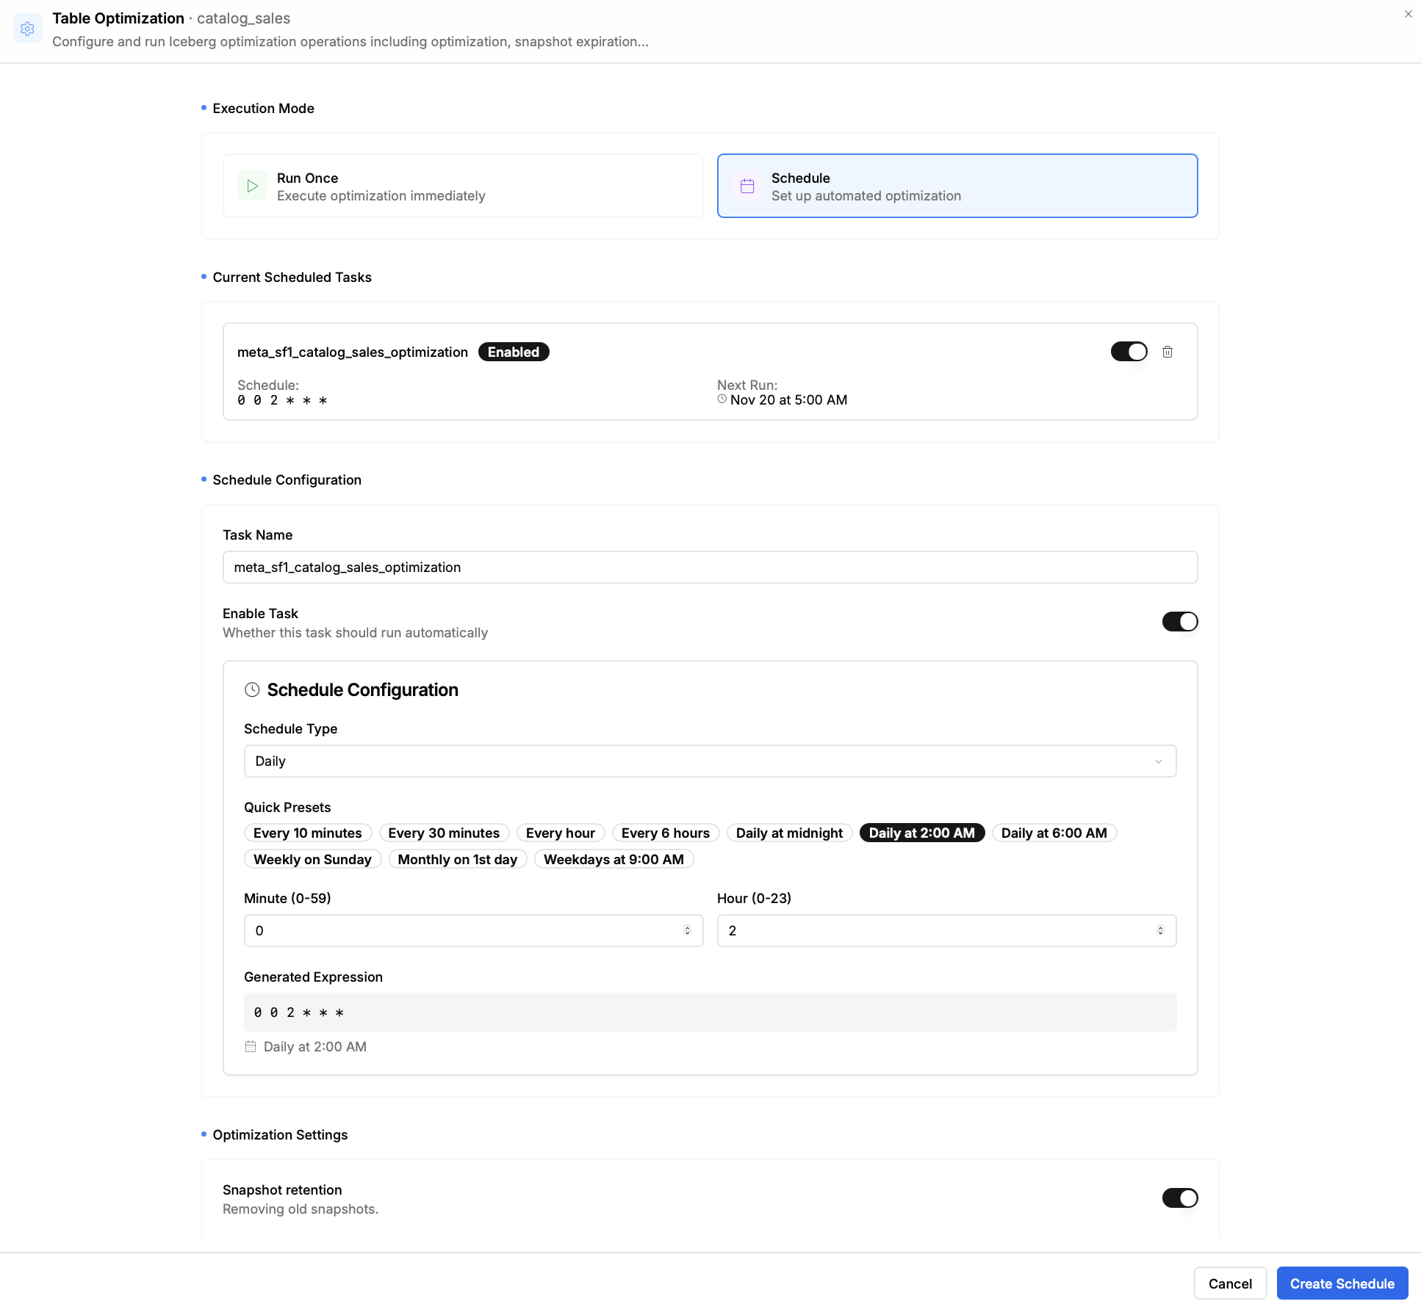Select the Schedule execution mode

pos(957,186)
